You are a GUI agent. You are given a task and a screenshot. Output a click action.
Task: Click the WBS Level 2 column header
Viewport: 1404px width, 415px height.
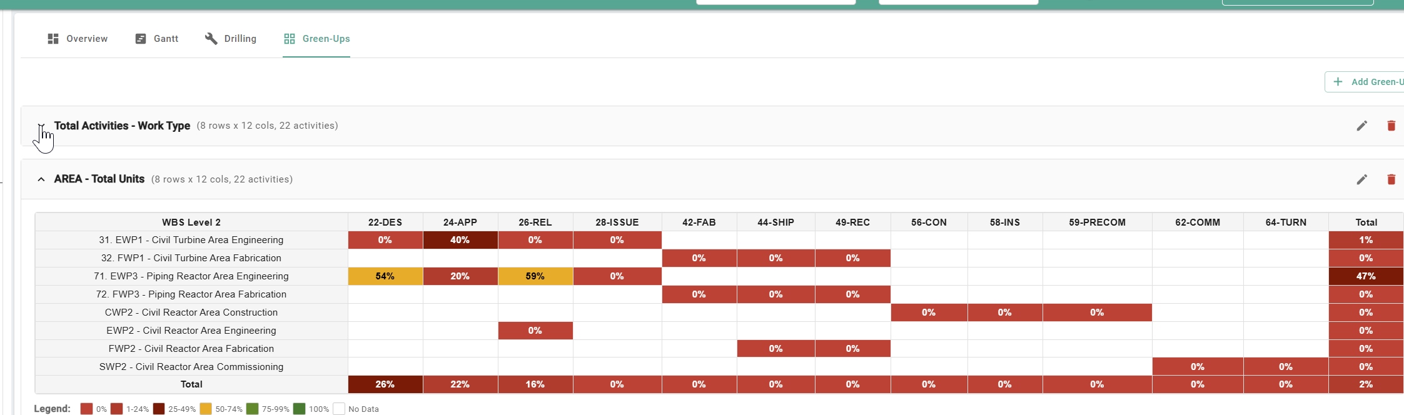(191, 222)
